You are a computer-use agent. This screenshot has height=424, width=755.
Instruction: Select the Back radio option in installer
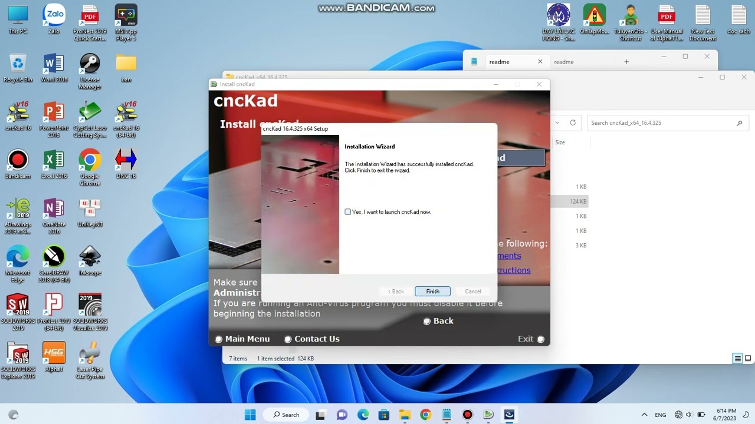click(x=426, y=321)
